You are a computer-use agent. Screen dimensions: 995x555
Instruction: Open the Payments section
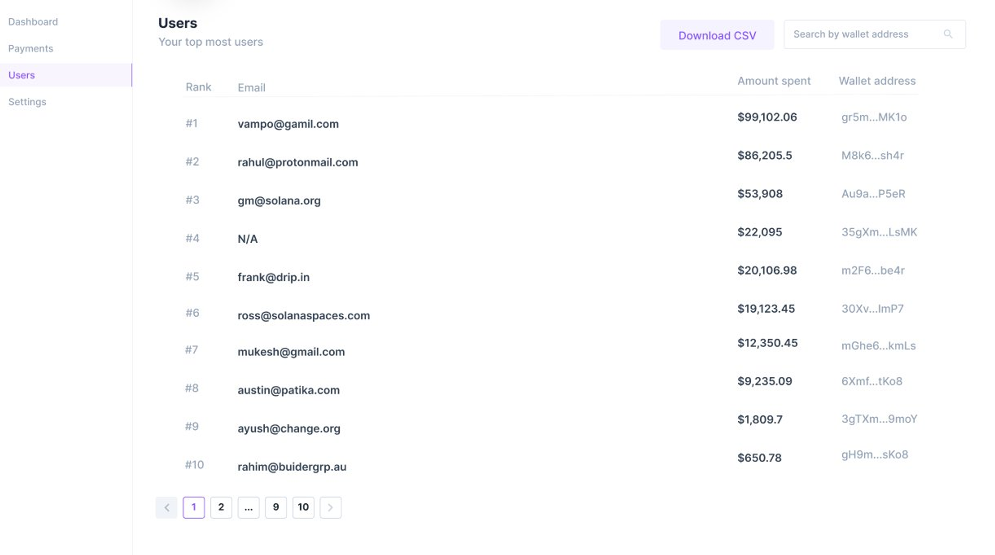30,48
